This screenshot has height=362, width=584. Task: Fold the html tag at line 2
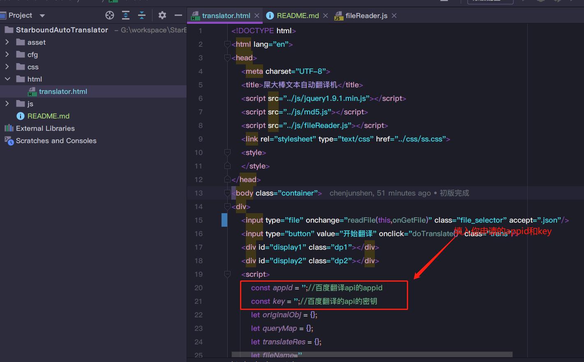coord(227,44)
